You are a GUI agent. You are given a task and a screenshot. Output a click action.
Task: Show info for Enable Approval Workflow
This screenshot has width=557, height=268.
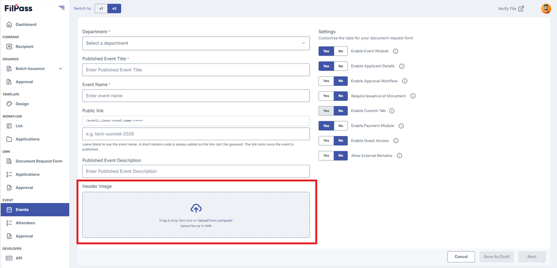click(x=405, y=81)
